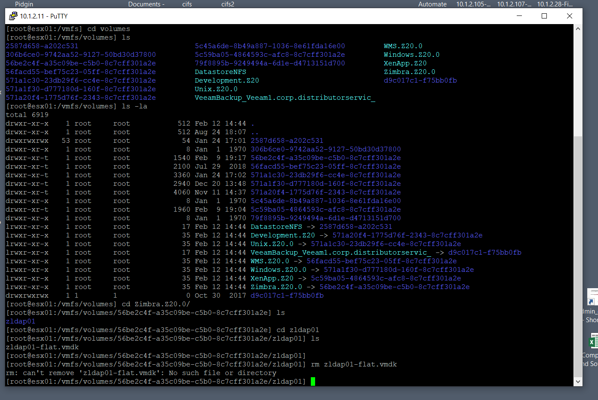Select the Documents taskbar entry

146,4
